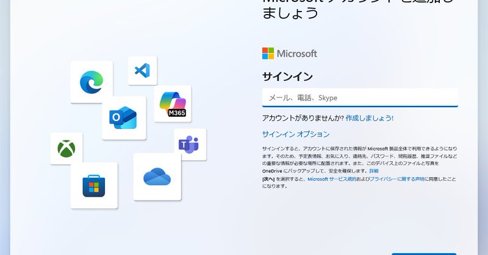Screen dimensions: 488x255
Task: Click the アカウントがありませんか? text
Action: coord(303,118)
